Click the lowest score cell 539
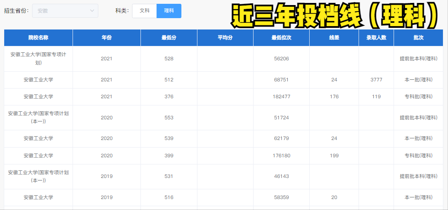This screenshot has height=210, width=448. pyautogui.click(x=169, y=138)
